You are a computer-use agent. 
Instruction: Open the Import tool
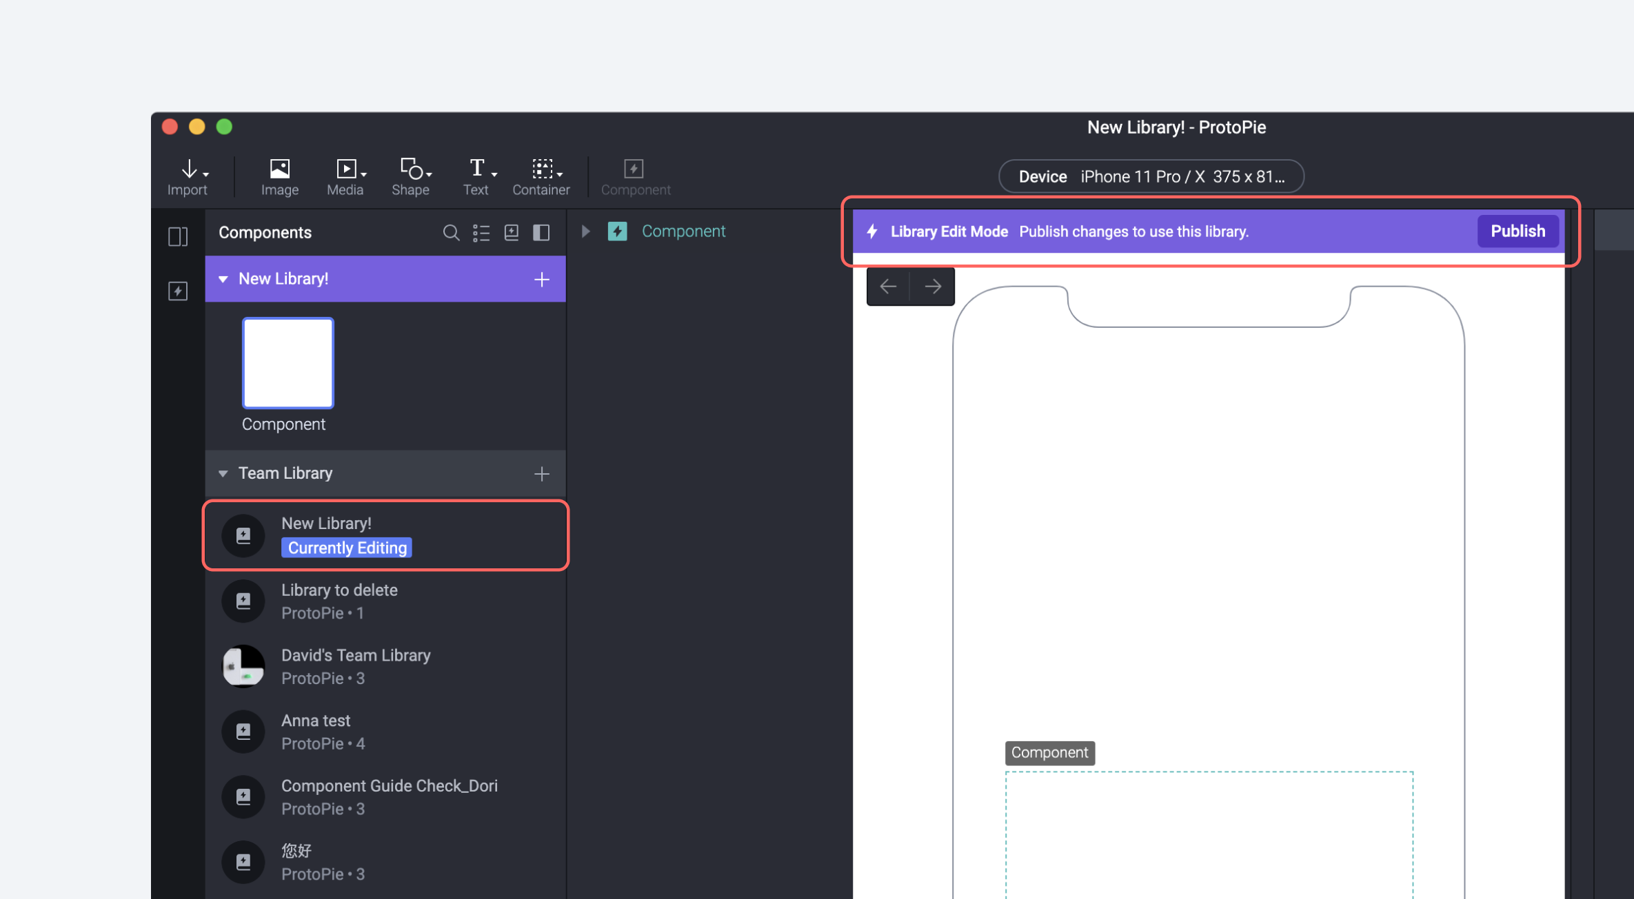pyautogui.click(x=188, y=176)
